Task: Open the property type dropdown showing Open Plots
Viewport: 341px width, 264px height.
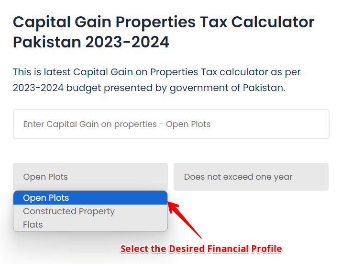Action: (x=90, y=177)
